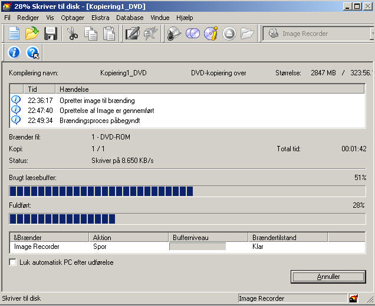Select 'Oprettelse af Image er gennemført' row

pos(187,110)
